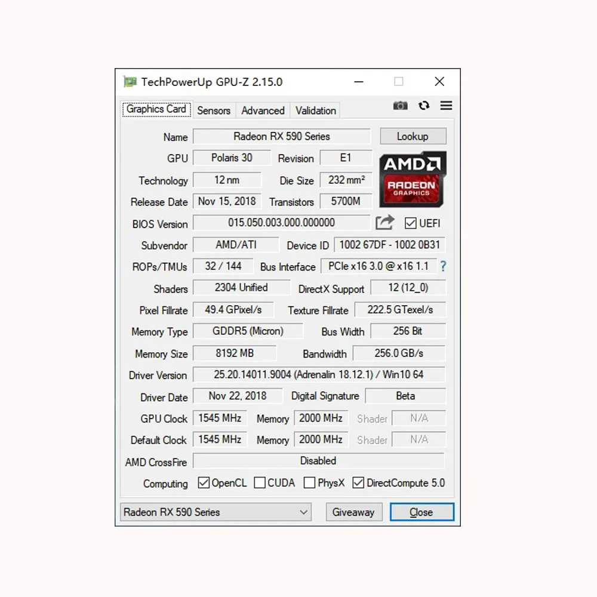Click the Memory Size field 8192 MB

235,353
